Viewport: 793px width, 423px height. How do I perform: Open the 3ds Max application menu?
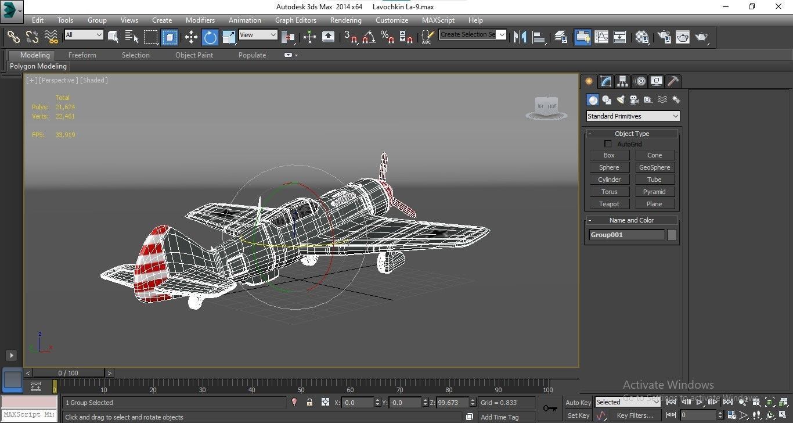(x=11, y=10)
